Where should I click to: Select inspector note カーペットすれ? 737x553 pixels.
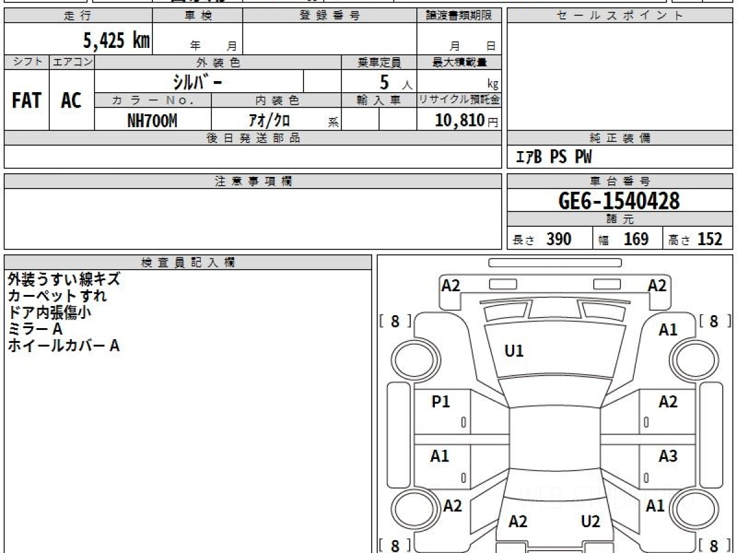coord(57,296)
